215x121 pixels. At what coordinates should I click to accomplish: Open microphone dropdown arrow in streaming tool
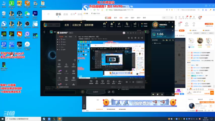[x=116, y=82]
